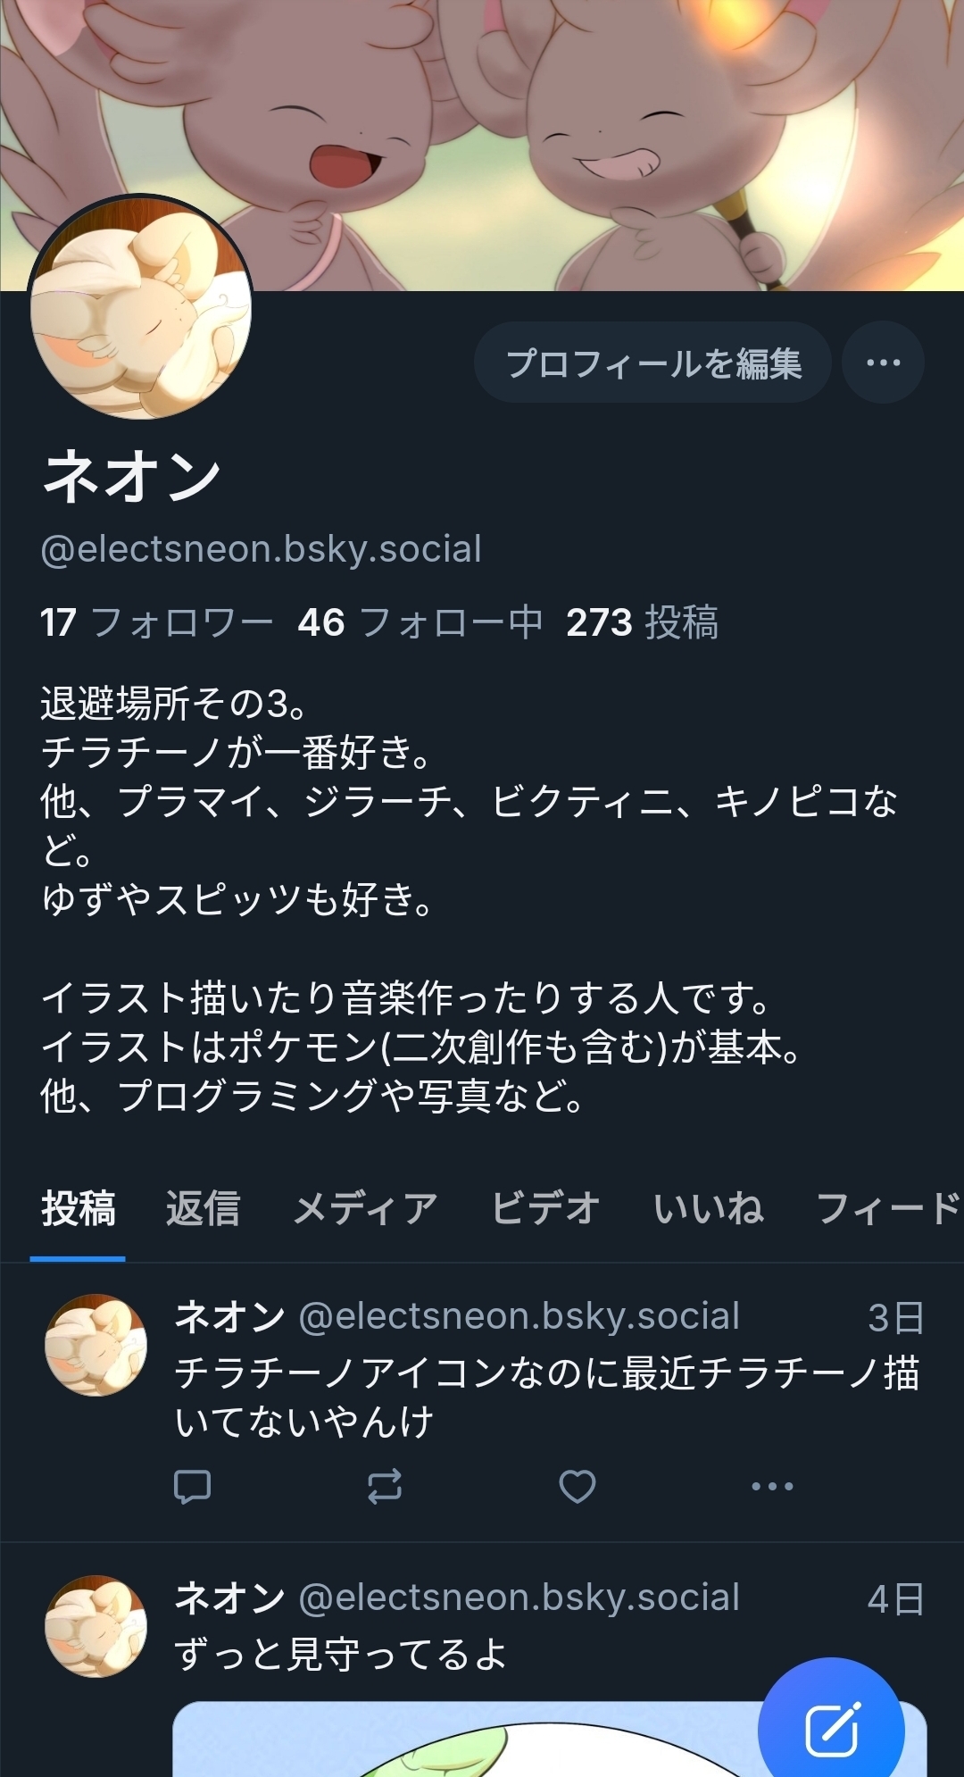Reply to the チラチーノアイコン post
Screen dimensions: 964x1777
(x=192, y=1487)
